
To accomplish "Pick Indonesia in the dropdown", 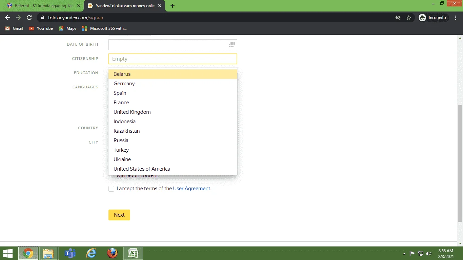I will pos(173,122).
